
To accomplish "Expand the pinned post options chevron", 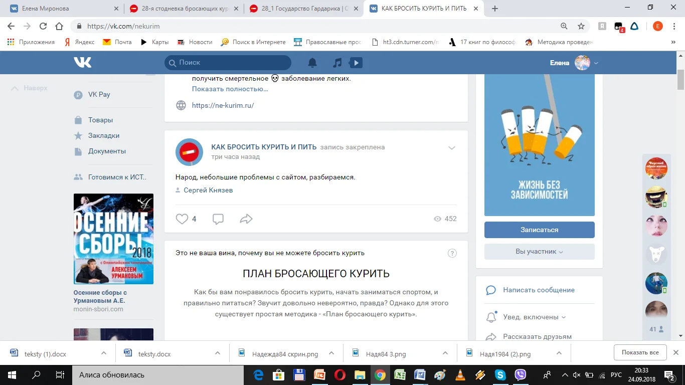I will pyautogui.click(x=451, y=148).
